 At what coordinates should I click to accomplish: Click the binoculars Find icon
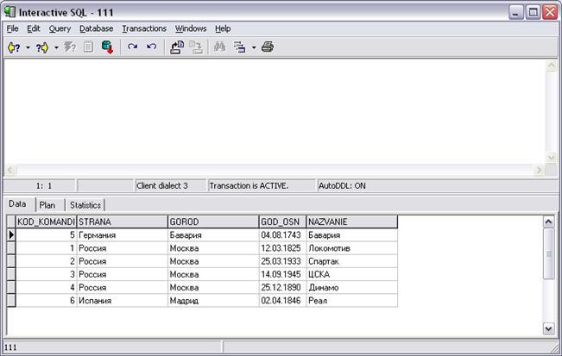219,47
